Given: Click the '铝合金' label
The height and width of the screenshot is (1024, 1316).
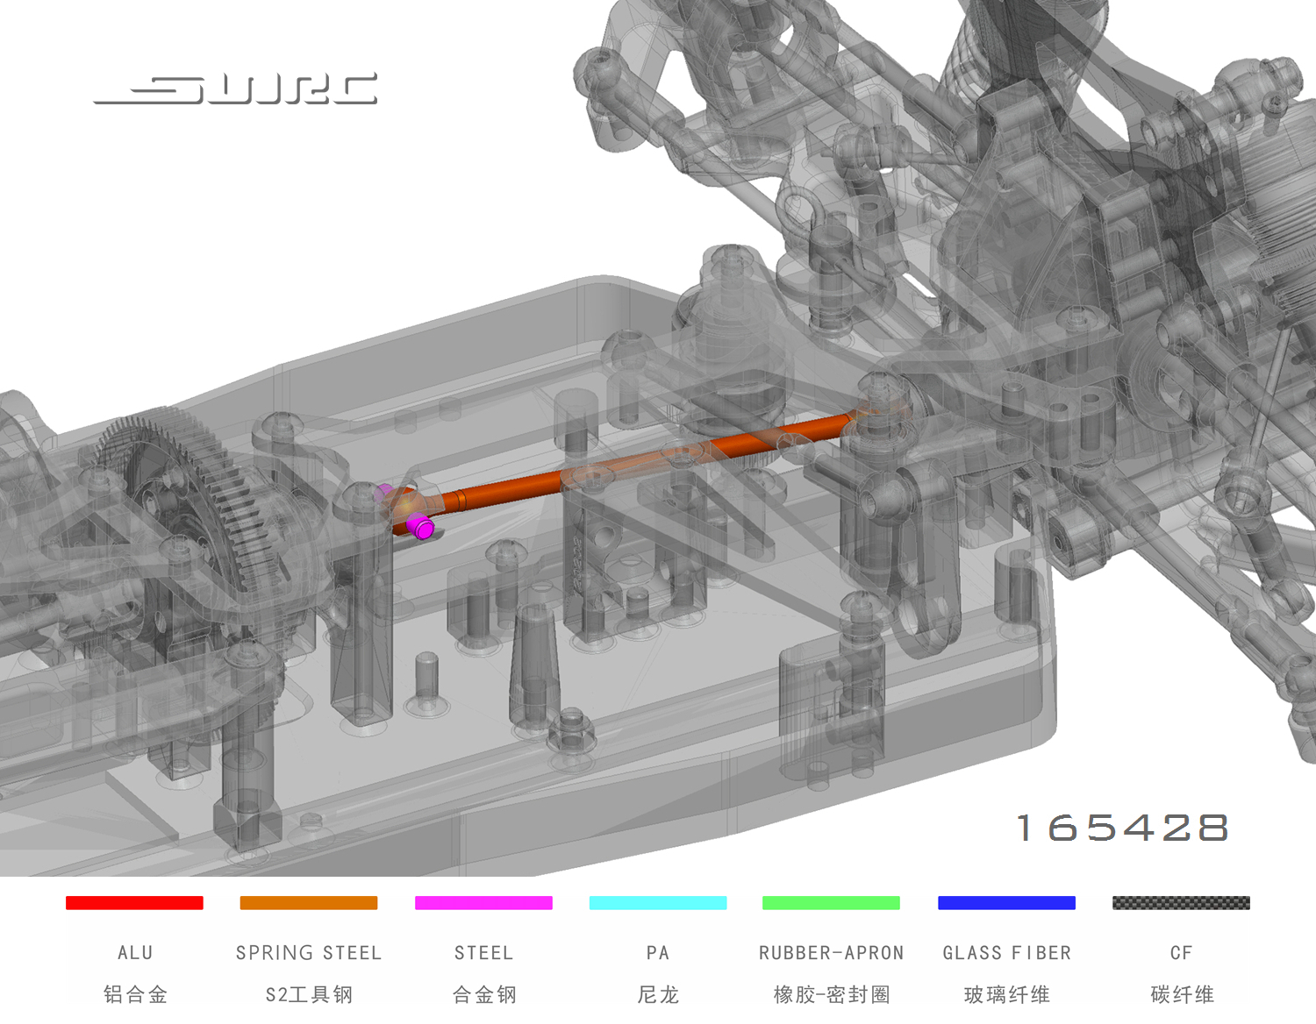Looking at the screenshot, I should pos(135,994).
